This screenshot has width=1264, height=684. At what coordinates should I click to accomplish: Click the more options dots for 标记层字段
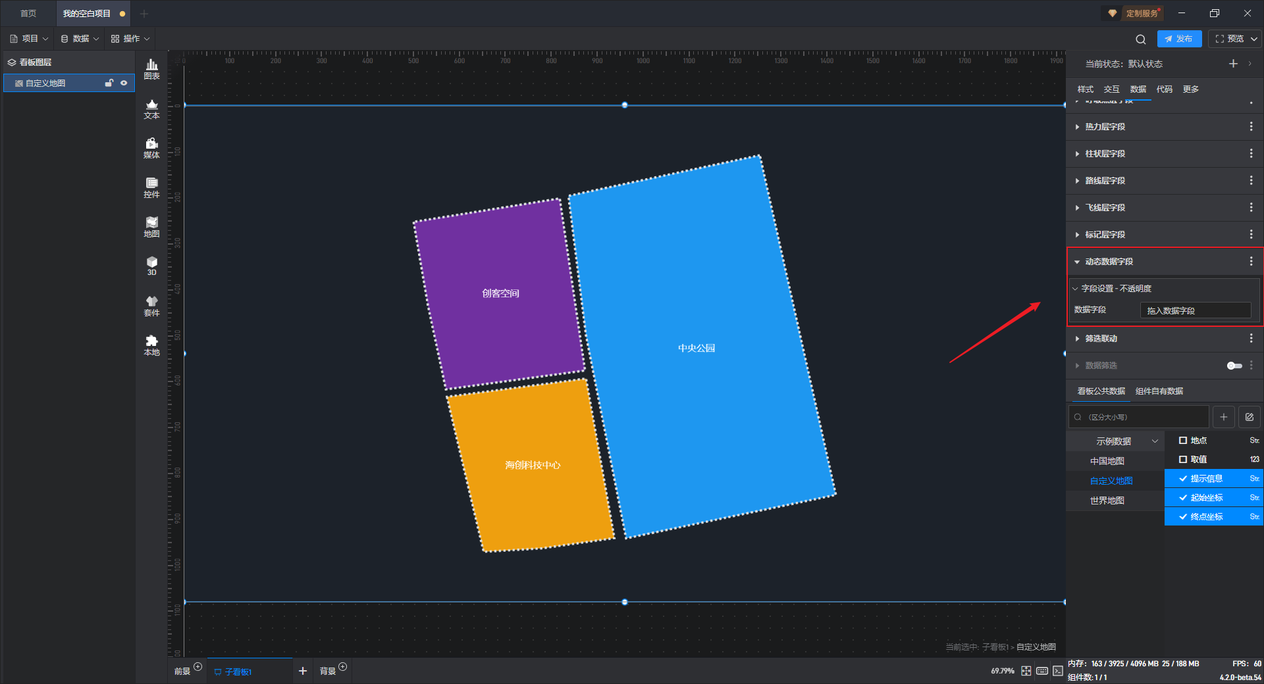point(1251,234)
